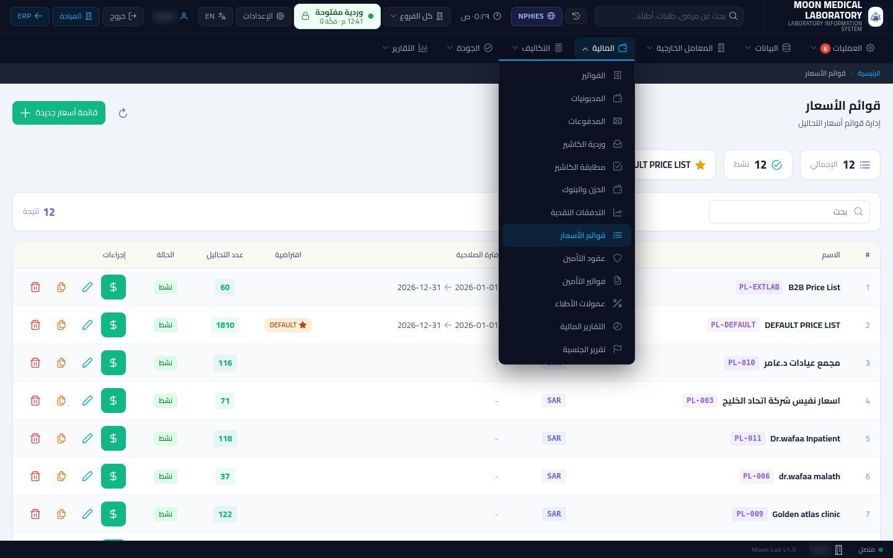The width and height of the screenshot is (893, 558).
Task: Open the كل الفروع branch selector
Action: point(417,16)
